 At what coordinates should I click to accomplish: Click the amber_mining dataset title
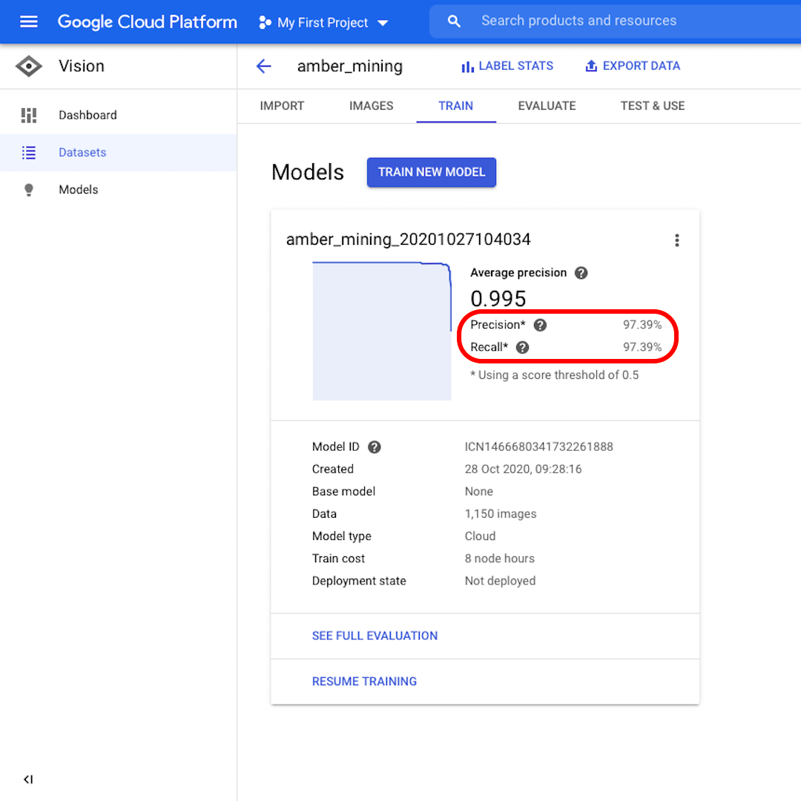(350, 66)
